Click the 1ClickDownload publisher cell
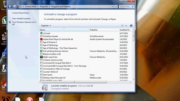Screen dimensions: 180x101 pos(96,36)
